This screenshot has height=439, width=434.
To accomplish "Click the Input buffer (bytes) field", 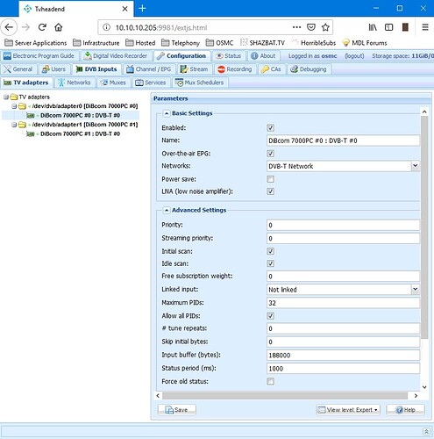I will click(x=343, y=356).
